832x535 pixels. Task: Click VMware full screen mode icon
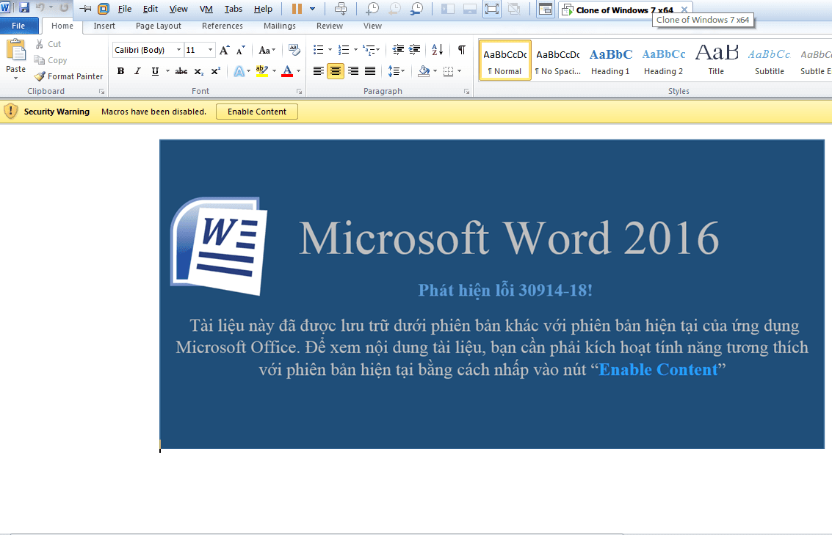492,9
